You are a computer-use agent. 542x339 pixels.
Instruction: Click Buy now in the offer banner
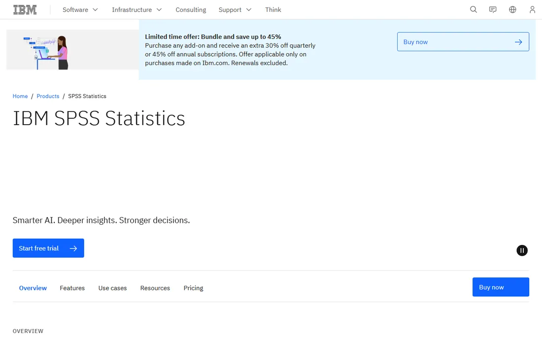coord(463,42)
